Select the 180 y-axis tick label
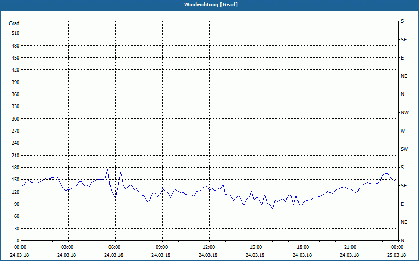 click(16, 168)
